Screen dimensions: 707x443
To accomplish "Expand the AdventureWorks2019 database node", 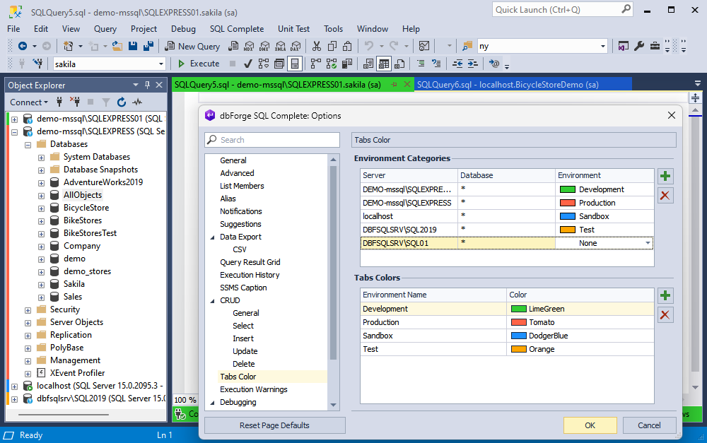I will coord(41,183).
